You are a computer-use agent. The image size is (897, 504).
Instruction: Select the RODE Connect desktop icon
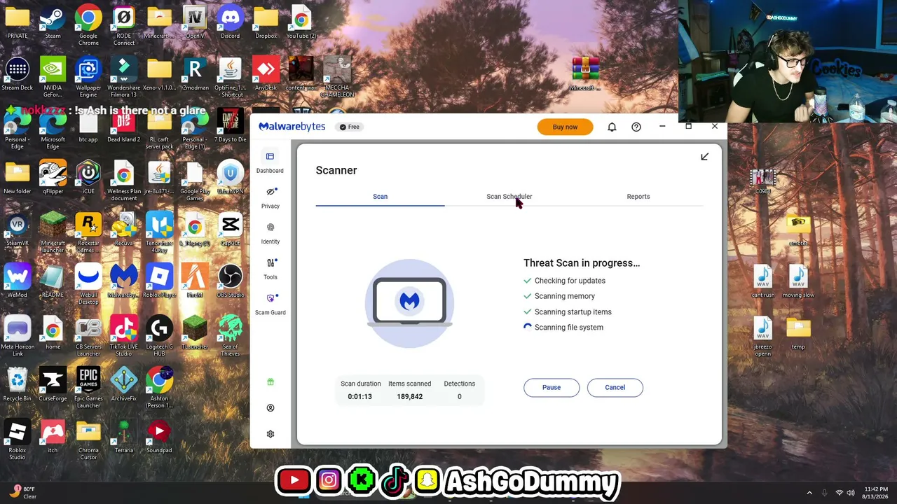pos(124,26)
